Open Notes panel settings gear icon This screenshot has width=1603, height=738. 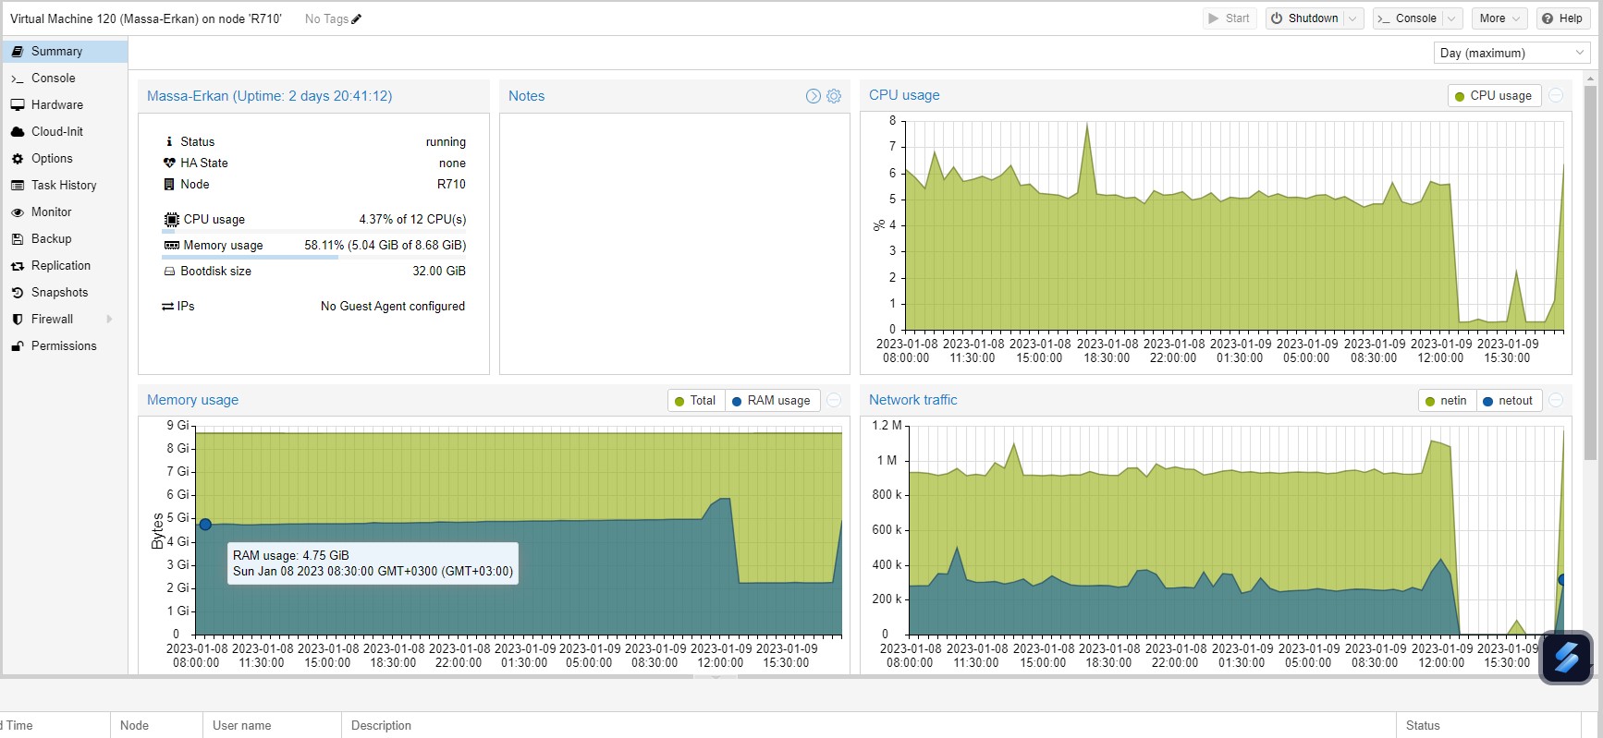click(x=834, y=96)
